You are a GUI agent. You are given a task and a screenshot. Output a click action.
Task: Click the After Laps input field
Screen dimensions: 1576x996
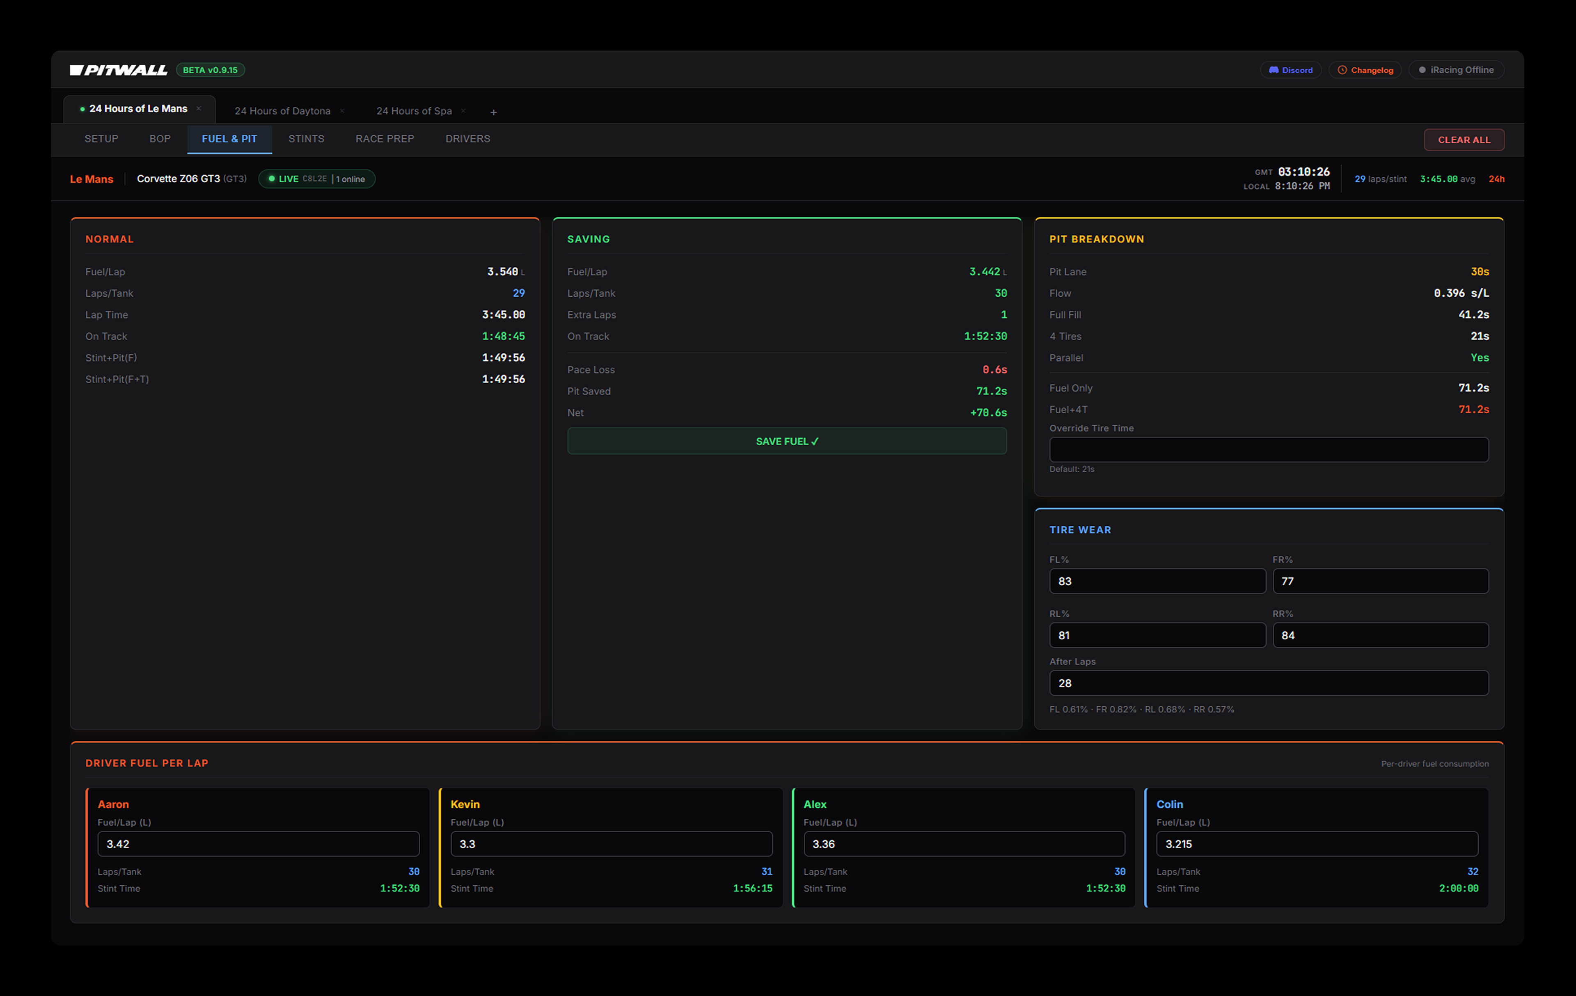coord(1268,683)
